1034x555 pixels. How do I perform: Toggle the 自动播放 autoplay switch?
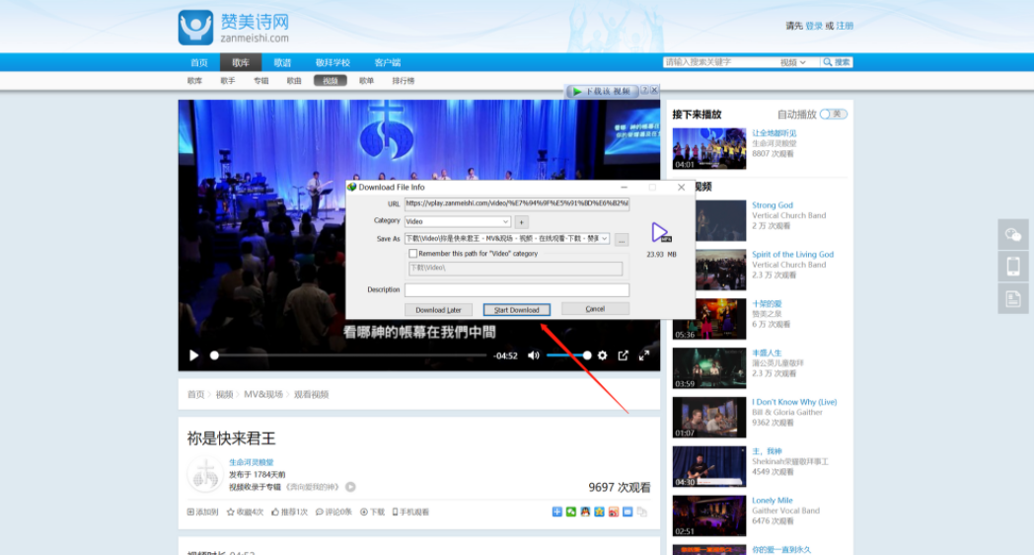(834, 115)
